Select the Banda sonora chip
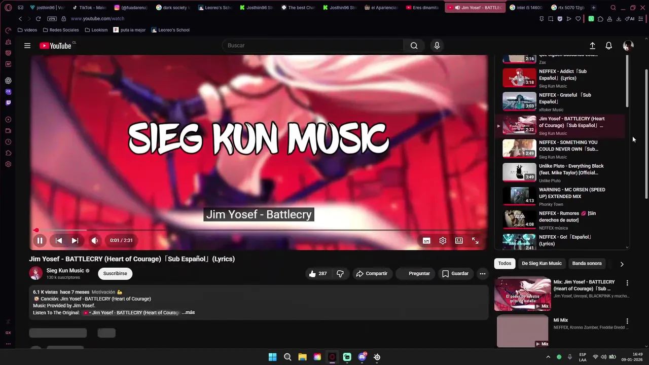The image size is (649, 365). point(587,264)
